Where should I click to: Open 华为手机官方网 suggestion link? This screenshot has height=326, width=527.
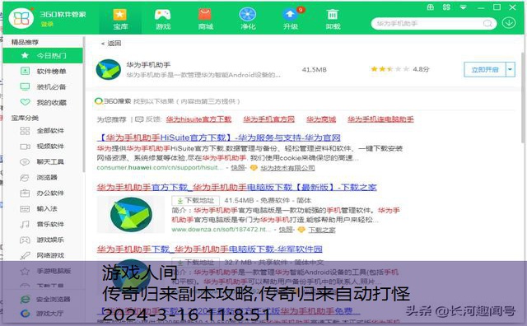tap(269, 119)
